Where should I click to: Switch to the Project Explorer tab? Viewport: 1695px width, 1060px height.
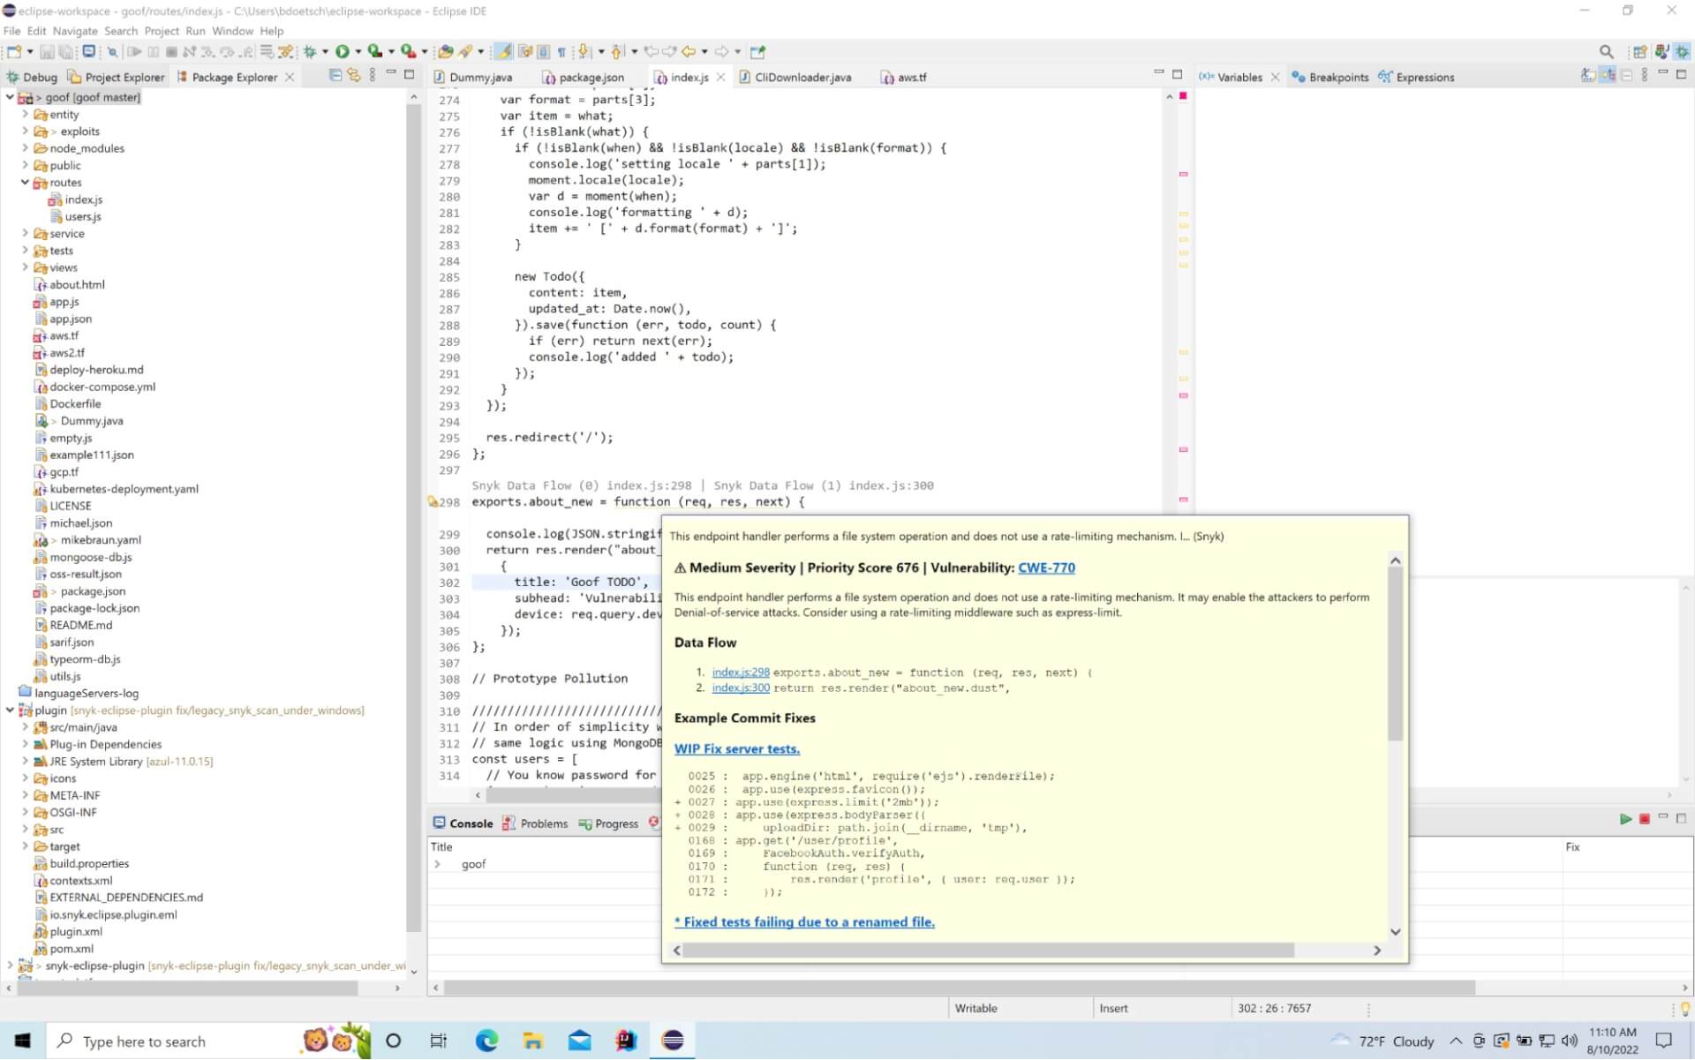pos(117,78)
